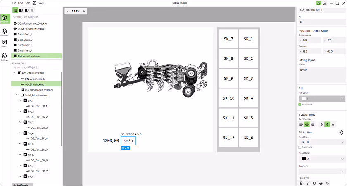This screenshot has width=347, height=186.
Task: Toggle italic font style
Action: (x=308, y=184)
